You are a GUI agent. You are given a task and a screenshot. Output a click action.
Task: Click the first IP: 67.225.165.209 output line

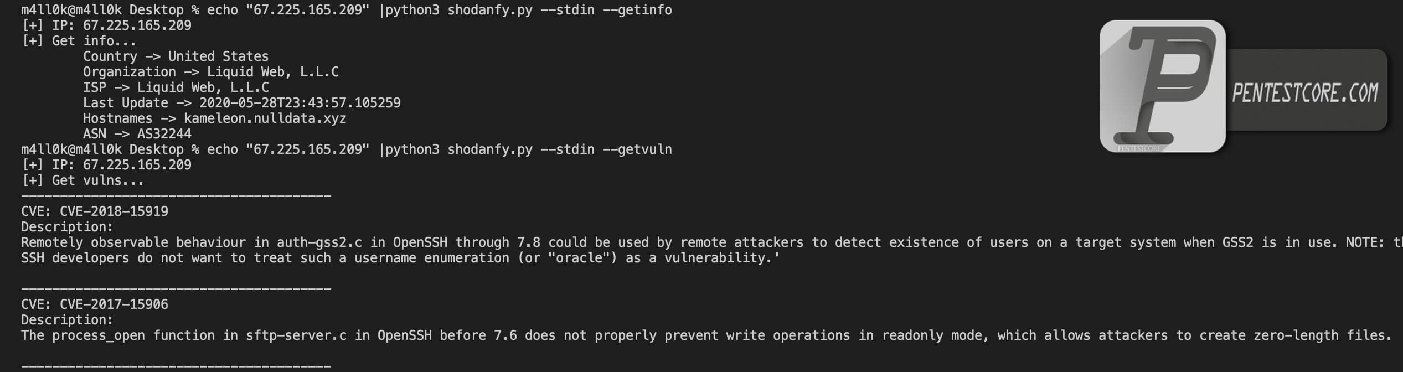pyautogui.click(x=106, y=25)
